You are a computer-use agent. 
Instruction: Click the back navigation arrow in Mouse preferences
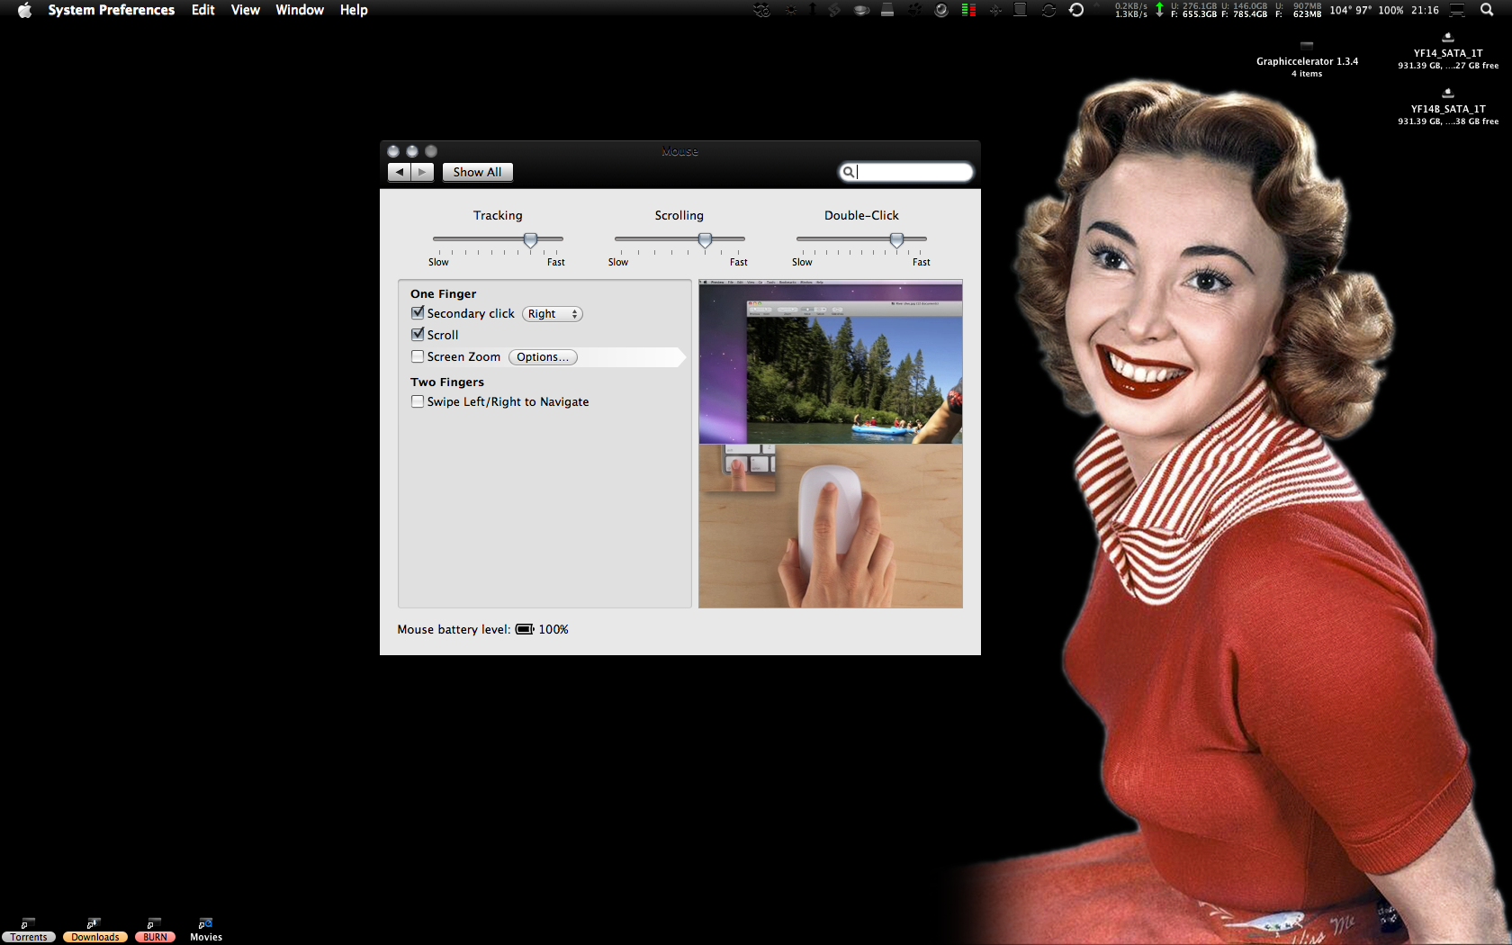(399, 172)
